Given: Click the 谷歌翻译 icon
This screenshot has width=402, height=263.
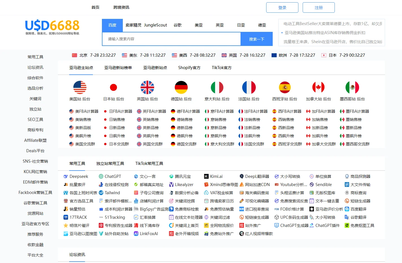Looking at the screenshot, I should 347,217.
